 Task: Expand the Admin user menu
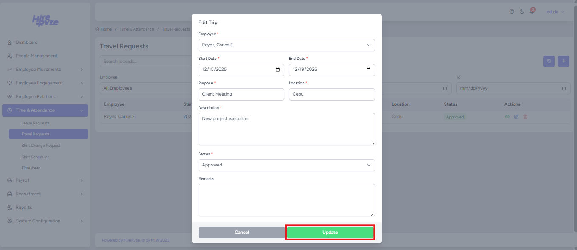[x=555, y=12]
